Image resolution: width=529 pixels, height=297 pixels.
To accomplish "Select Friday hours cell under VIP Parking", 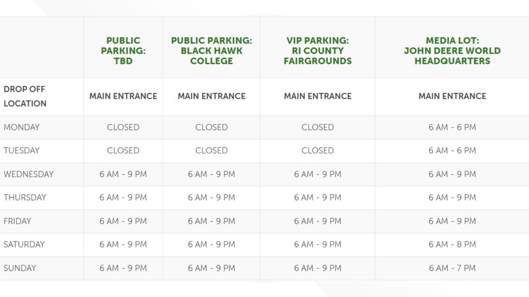I will point(317,221).
